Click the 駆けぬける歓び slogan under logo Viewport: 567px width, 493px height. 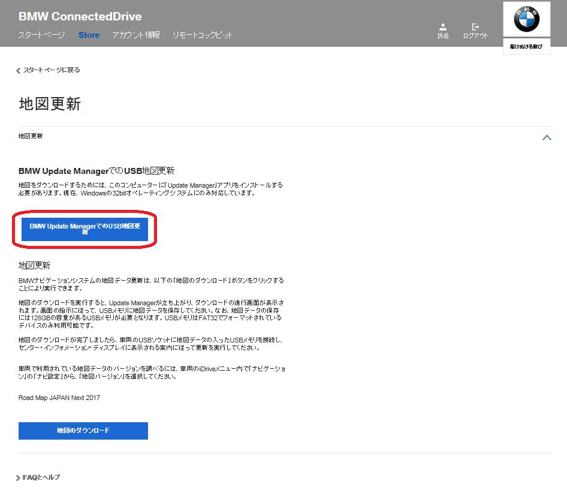click(x=526, y=46)
